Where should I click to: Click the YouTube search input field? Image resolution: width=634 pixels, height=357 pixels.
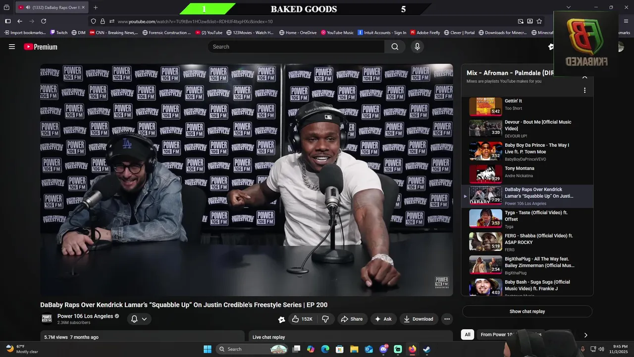pyautogui.click(x=296, y=47)
